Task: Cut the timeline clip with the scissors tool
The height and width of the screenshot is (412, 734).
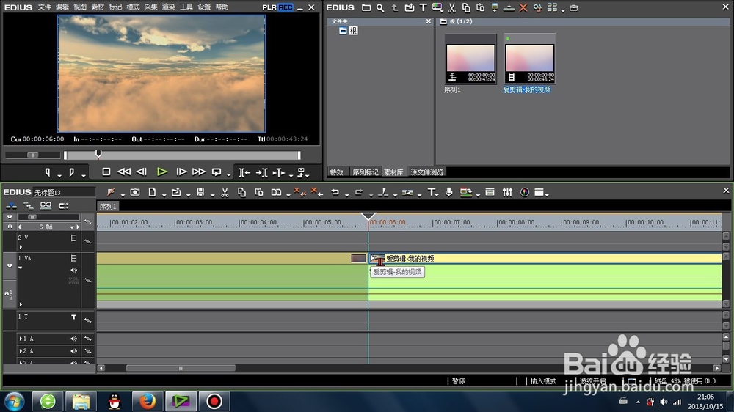Action: (x=225, y=192)
